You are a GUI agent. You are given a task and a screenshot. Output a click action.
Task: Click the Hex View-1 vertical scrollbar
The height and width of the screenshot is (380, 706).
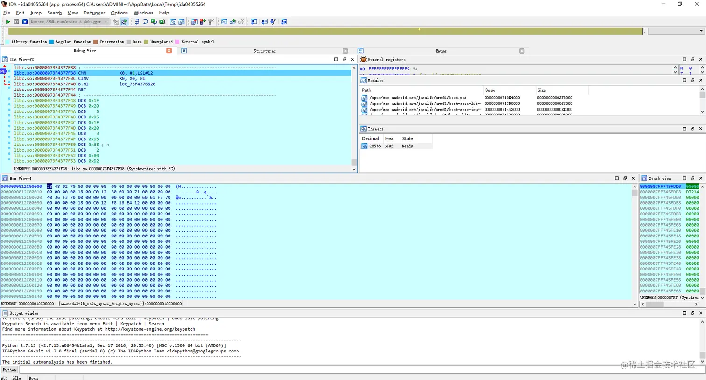tap(635, 245)
